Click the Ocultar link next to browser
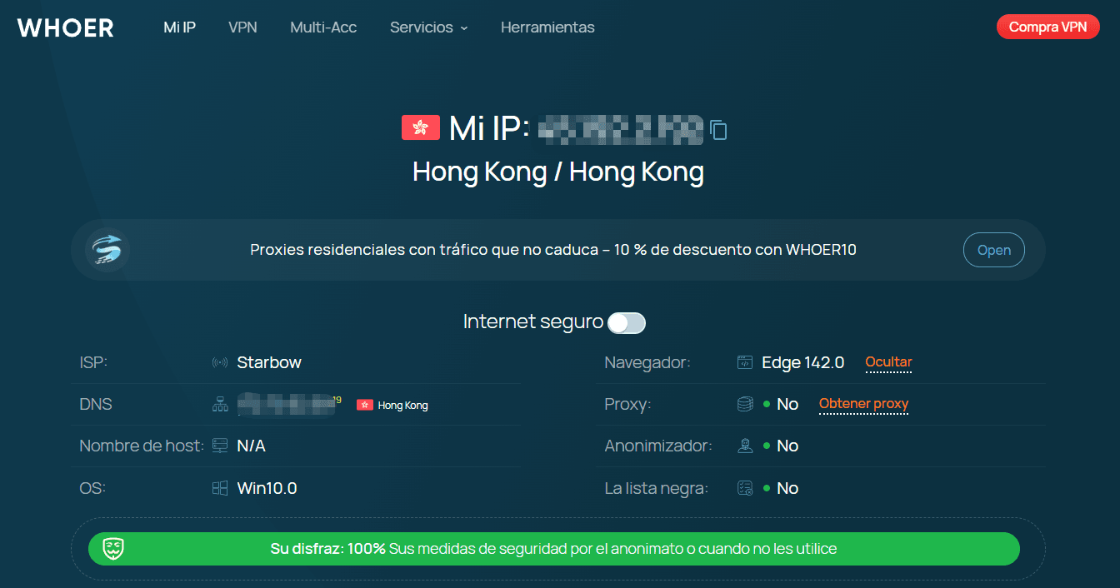This screenshot has width=1120, height=588. coord(888,362)
